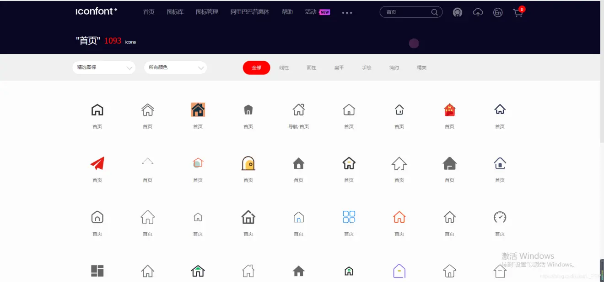Switch language with the En icon

click(x=498, y=12)
